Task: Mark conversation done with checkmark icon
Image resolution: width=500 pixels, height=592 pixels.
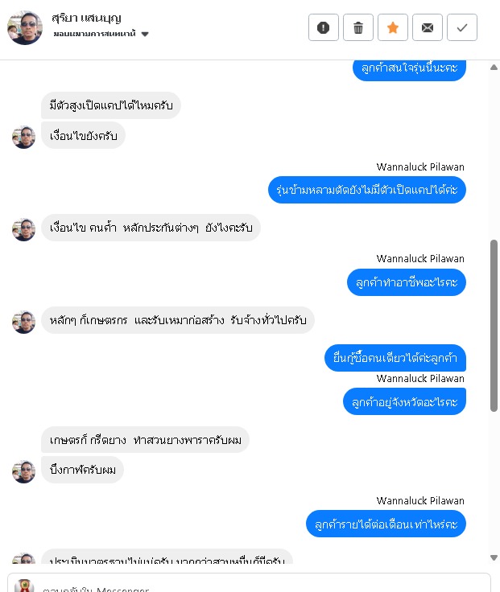Action: coord(462,27)
